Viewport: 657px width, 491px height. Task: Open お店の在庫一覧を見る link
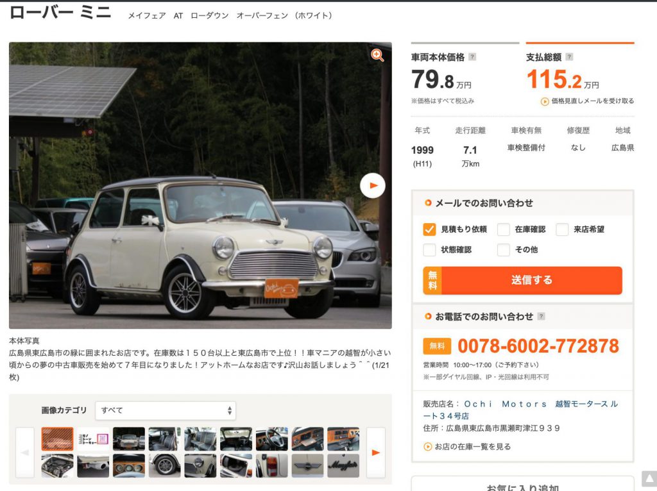click(467, 447)
